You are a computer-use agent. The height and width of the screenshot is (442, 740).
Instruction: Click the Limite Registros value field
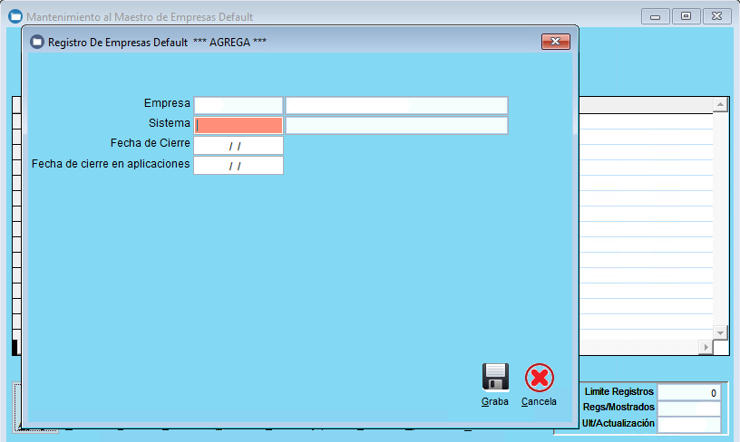point(689,392)
